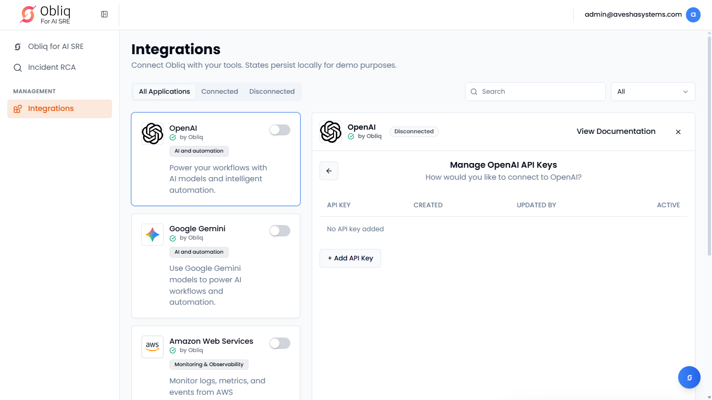Open the View Documentation link

click(x=616, y=132)
